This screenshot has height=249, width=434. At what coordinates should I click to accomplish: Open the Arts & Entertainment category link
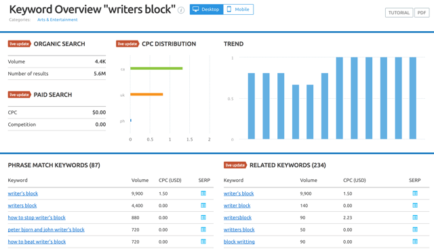[x=57, y=20]
